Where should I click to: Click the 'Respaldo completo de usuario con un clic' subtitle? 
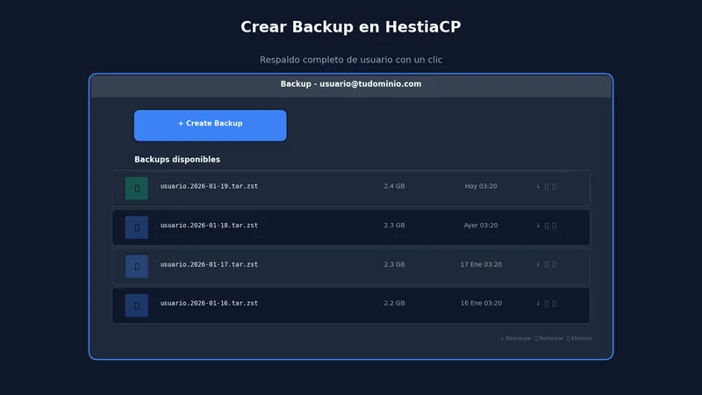(351, 60)
